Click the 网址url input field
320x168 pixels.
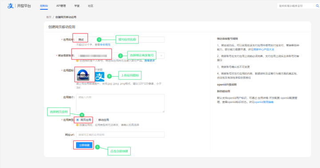coord(120,135)
